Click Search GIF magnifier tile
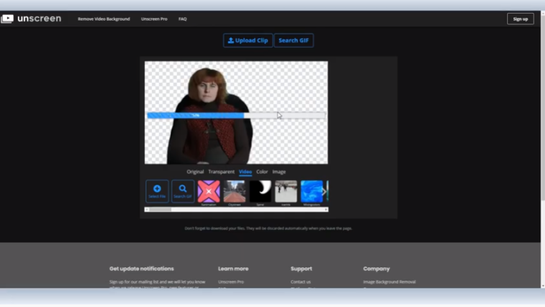This screenshot has height=307, width=545. [183, 191]
